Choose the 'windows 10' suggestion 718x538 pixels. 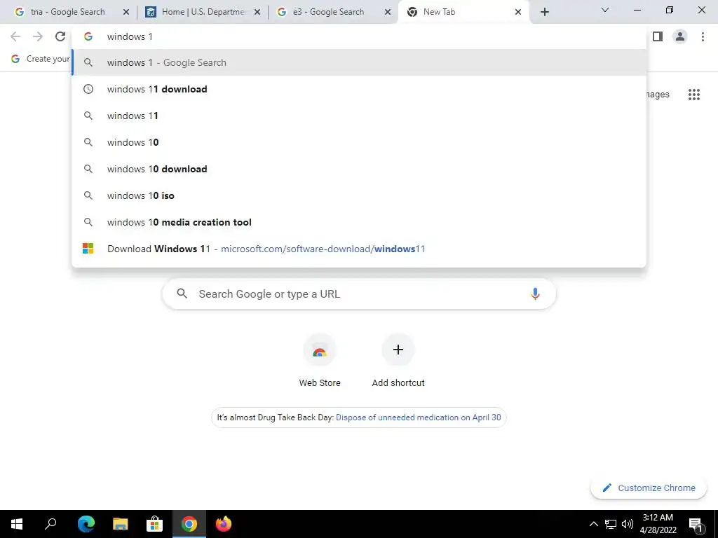point(359,142)
